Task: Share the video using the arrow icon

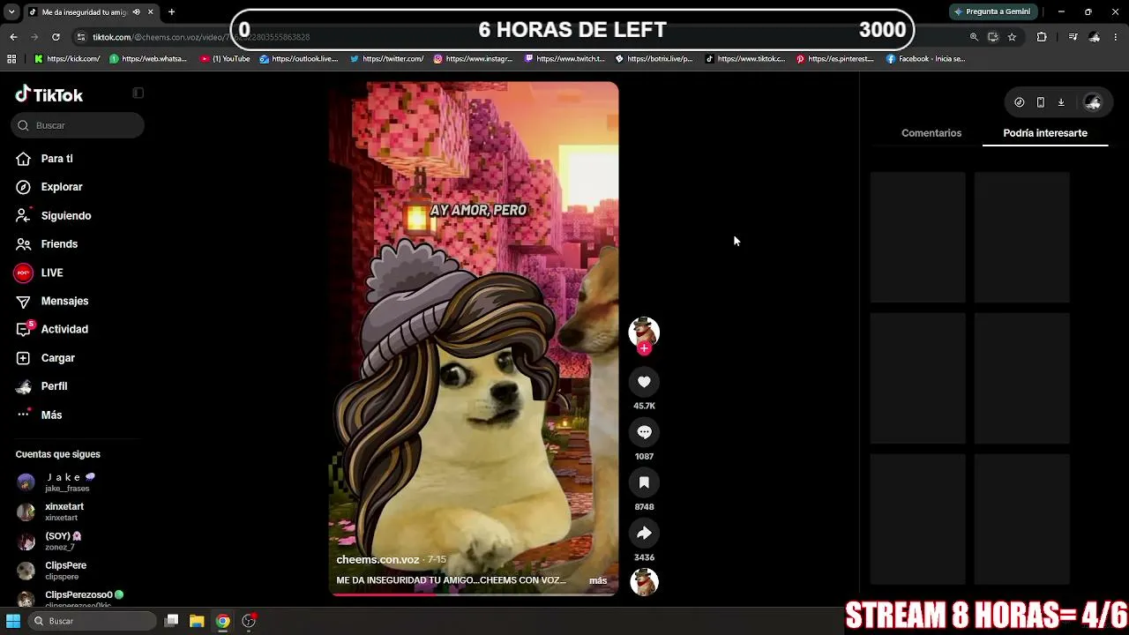Action: 644,533
